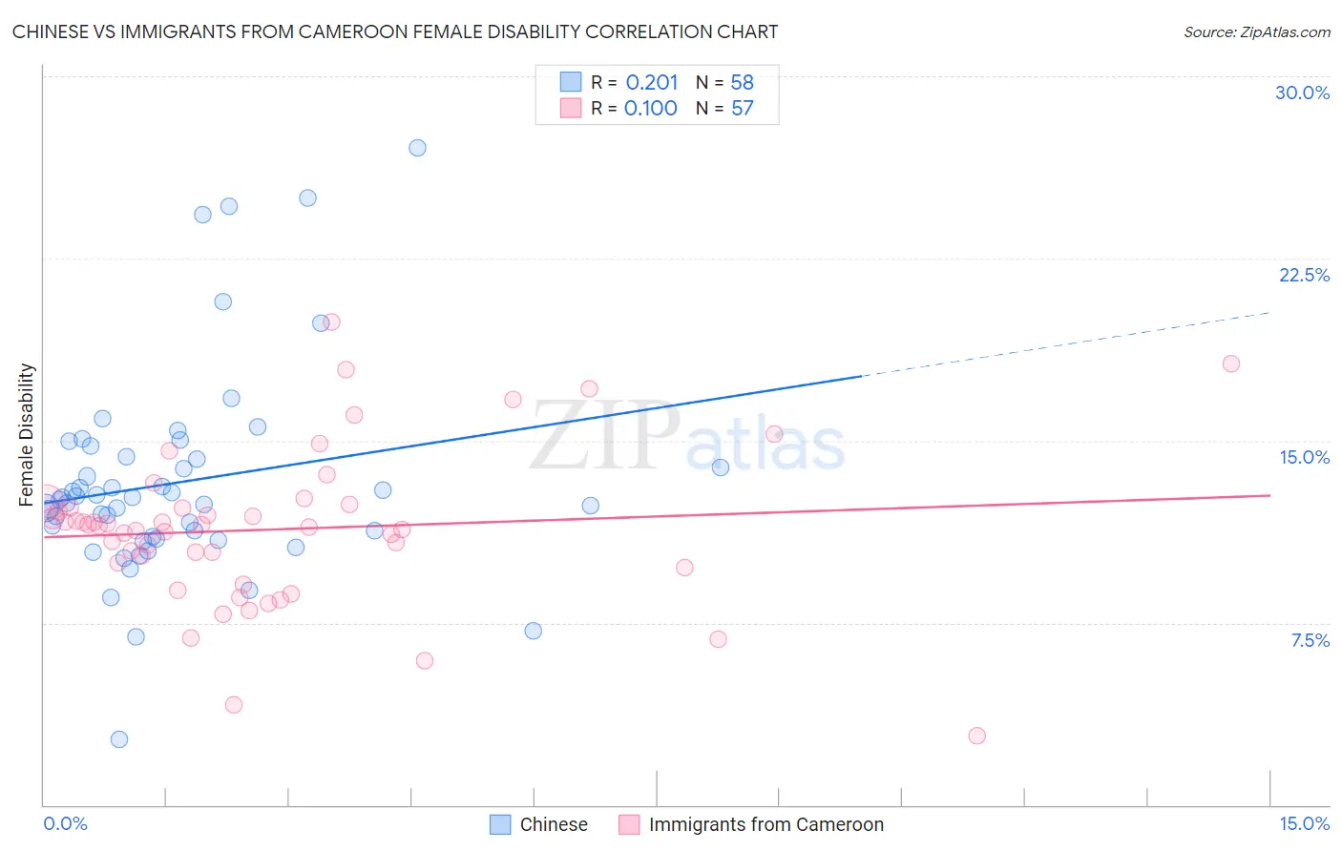Click the 15.0% x-axis label at bottom right
Image resolution: width=1342 pixels, height=851 pixels.
(x=1304, y=823)
